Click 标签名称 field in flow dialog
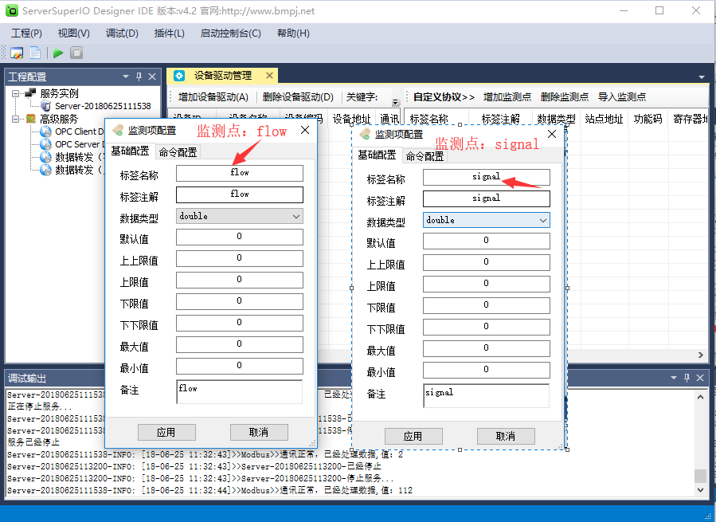The height and width of the screenshot is (522, 716). [239, 173]
